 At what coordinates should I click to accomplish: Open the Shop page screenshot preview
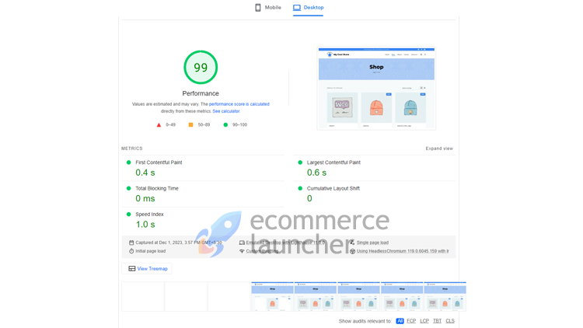[x=376, y=88]
